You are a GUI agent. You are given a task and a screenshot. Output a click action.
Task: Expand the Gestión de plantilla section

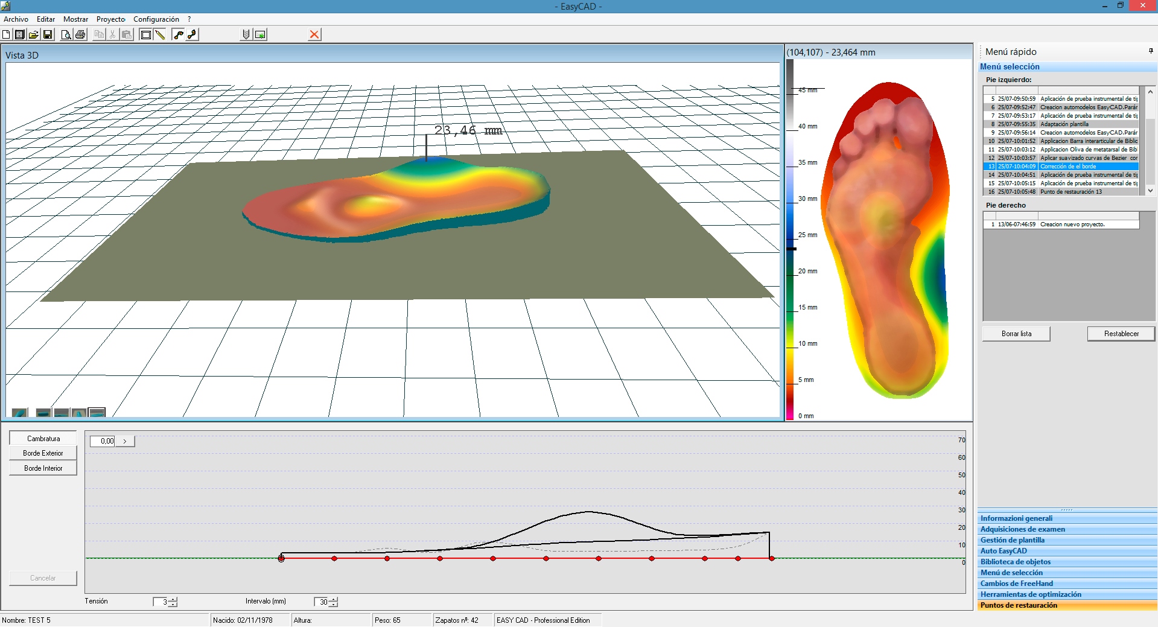tap(1012, 540)
